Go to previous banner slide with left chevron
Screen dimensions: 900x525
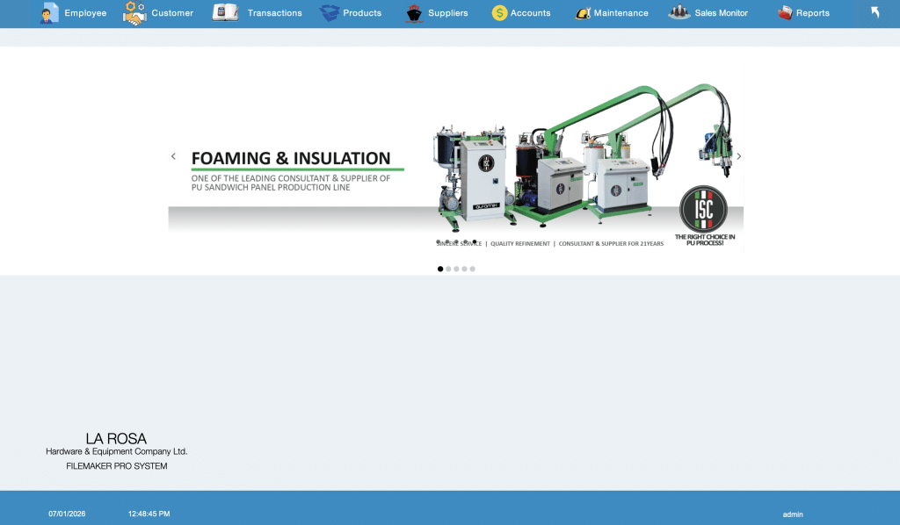point(173,156)
